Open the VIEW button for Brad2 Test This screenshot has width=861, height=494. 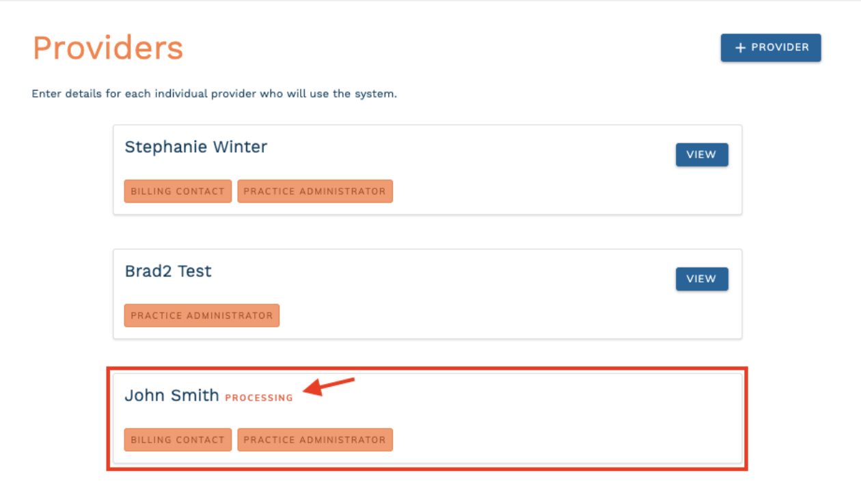click(x=702, y=279)
